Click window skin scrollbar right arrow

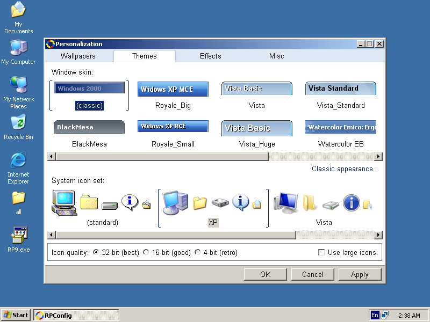coord(378,157)
